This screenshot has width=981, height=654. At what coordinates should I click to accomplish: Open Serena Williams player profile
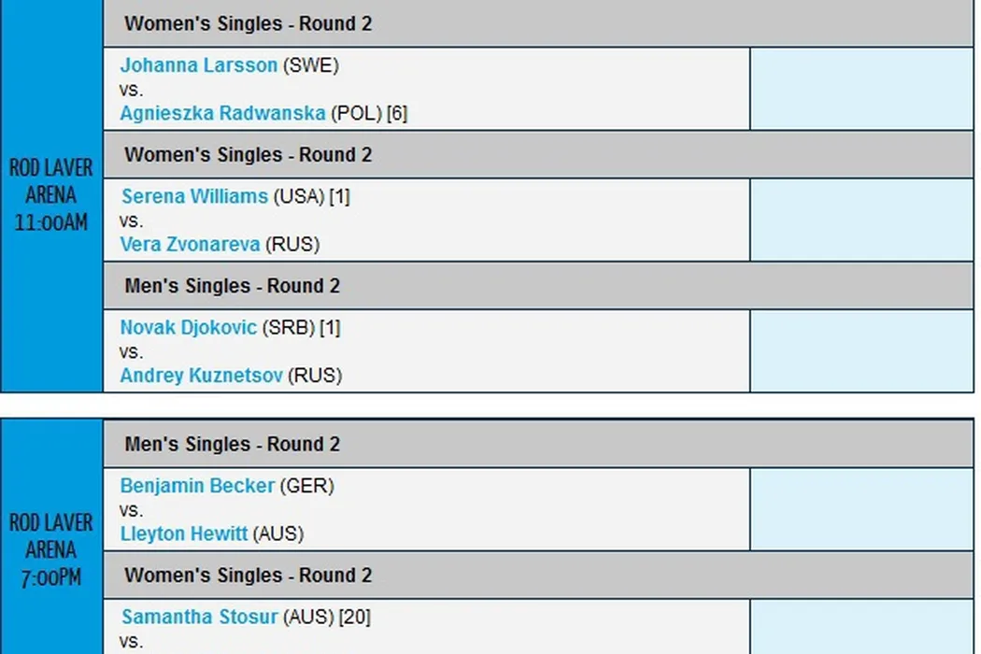click(x=194, y=196)
